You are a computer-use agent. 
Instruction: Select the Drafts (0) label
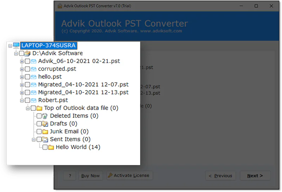pos(63,124)
